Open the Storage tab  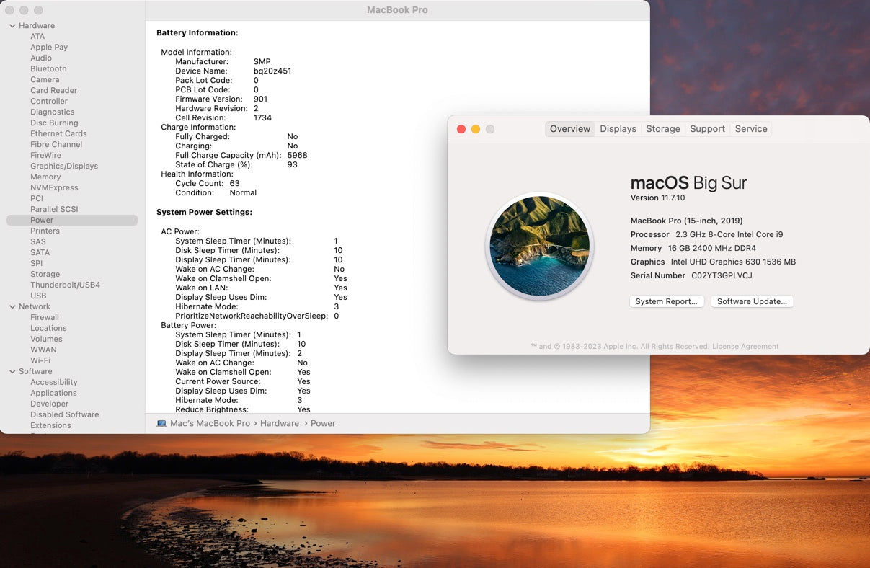(662, 129)
